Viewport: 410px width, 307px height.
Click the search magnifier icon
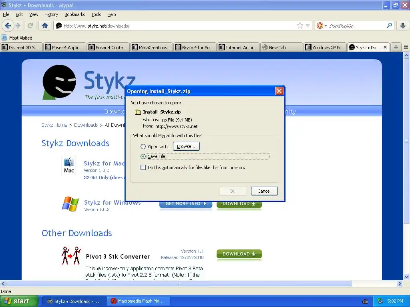pos(389,25)
